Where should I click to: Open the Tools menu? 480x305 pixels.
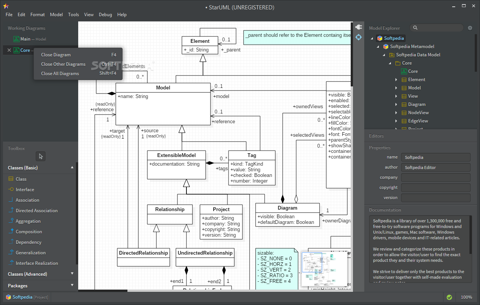(x=74, y=15)
